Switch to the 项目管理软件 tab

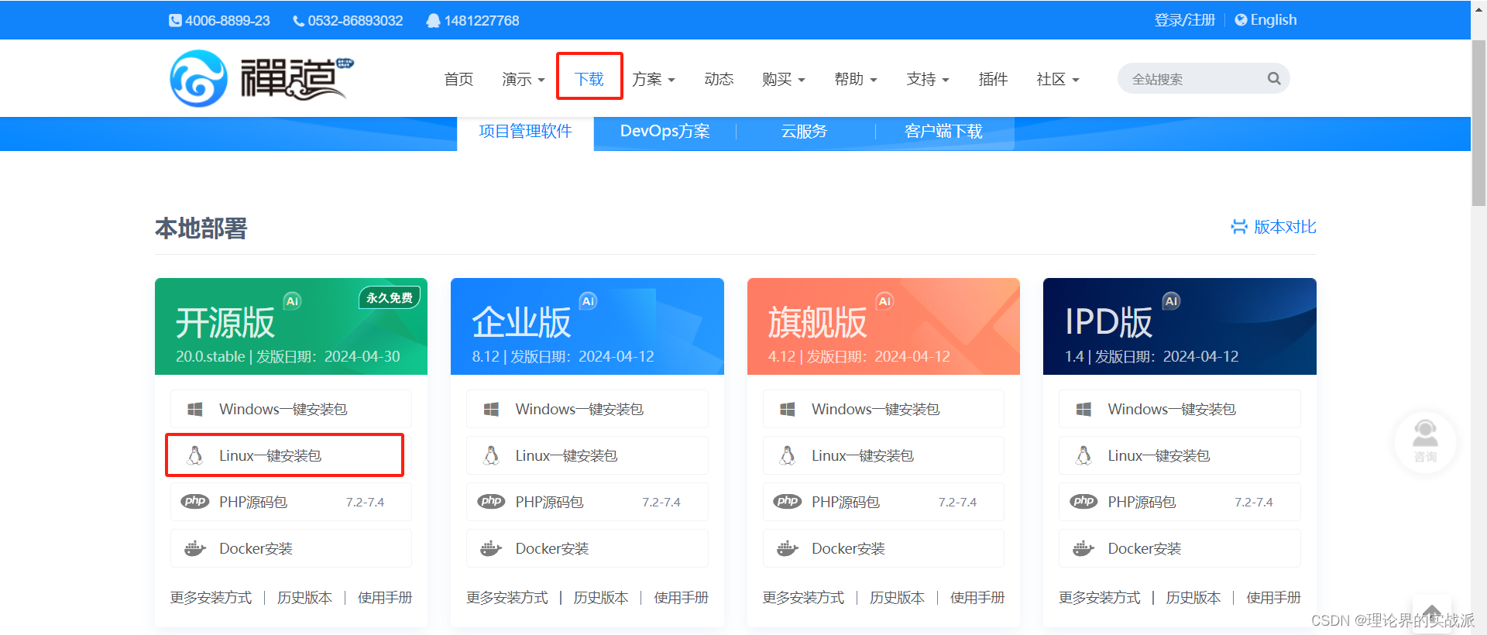tap(525, 132)
